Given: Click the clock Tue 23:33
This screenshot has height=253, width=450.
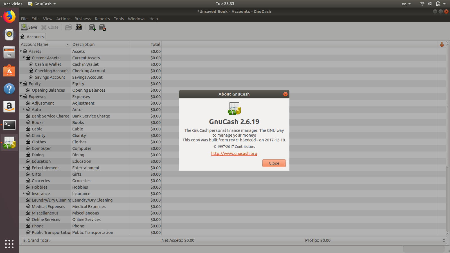Looking at the screenshot, I should pos(225,4).
